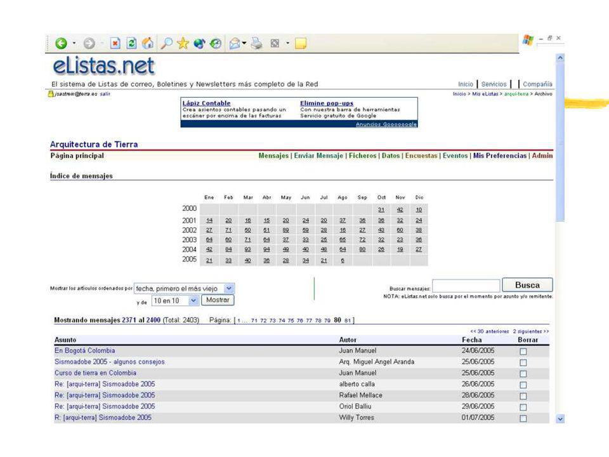
Task: Open the 'Elimine pop-ups' ad link
Action: pos(327,103)
